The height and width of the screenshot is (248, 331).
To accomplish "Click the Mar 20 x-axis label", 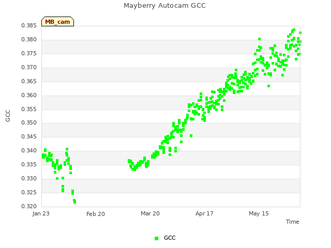I will [x=150, y=213].
